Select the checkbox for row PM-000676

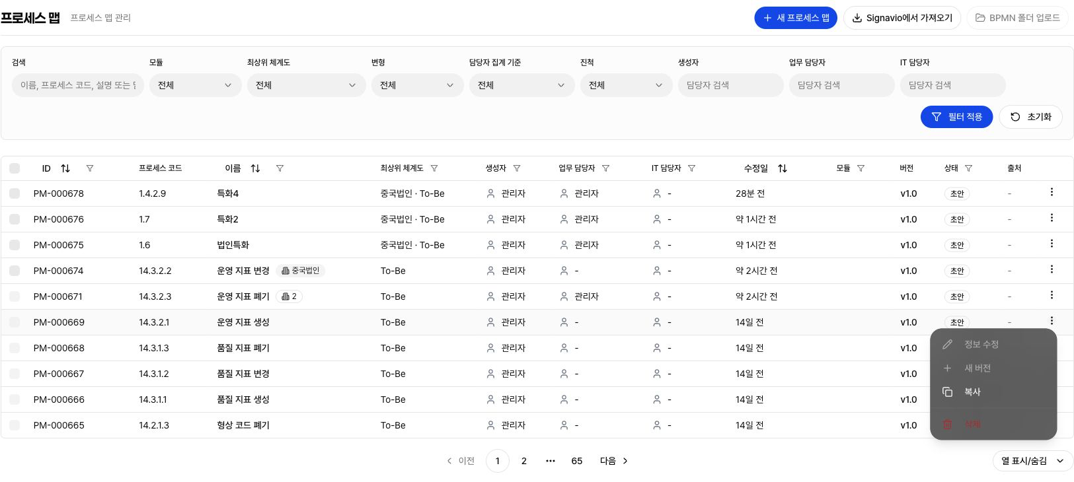[x=15, y=219]
